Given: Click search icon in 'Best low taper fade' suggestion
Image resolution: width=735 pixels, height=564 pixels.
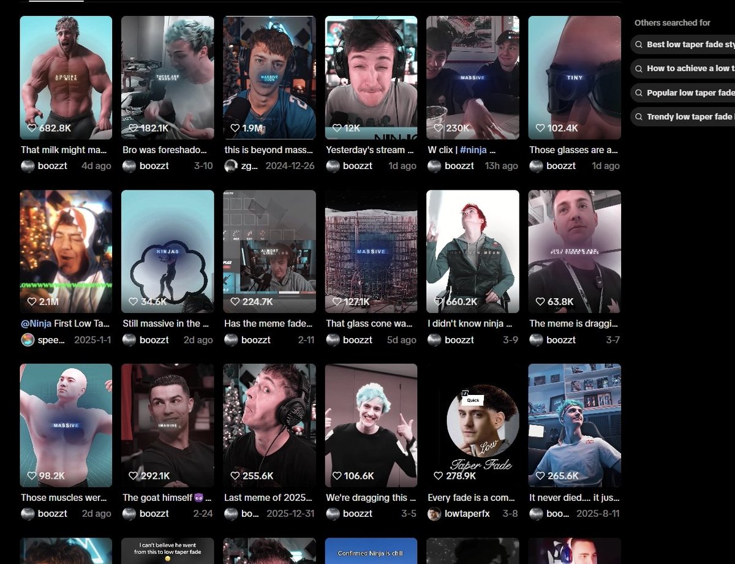Looking at the screenshot, I should pyautogui.click(x=639, y=45).
